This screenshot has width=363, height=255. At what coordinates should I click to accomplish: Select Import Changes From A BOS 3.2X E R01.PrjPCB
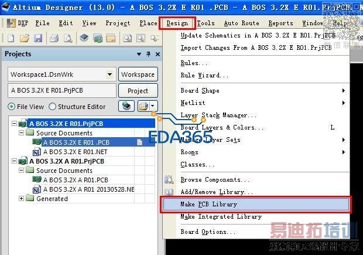click(x=256, y=47)
